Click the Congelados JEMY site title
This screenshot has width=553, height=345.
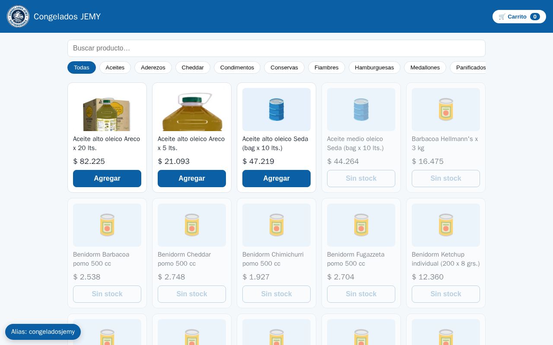point(67,16)
